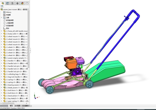This screenshot has width=156, height=110.
Task: Select the Annotations (注解) folder icon
Action: pos(4,18)
